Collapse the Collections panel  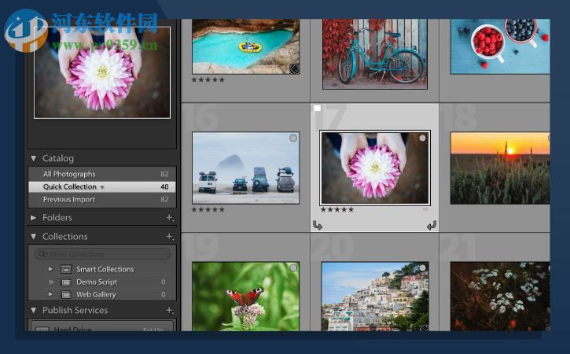coord(34,237)
